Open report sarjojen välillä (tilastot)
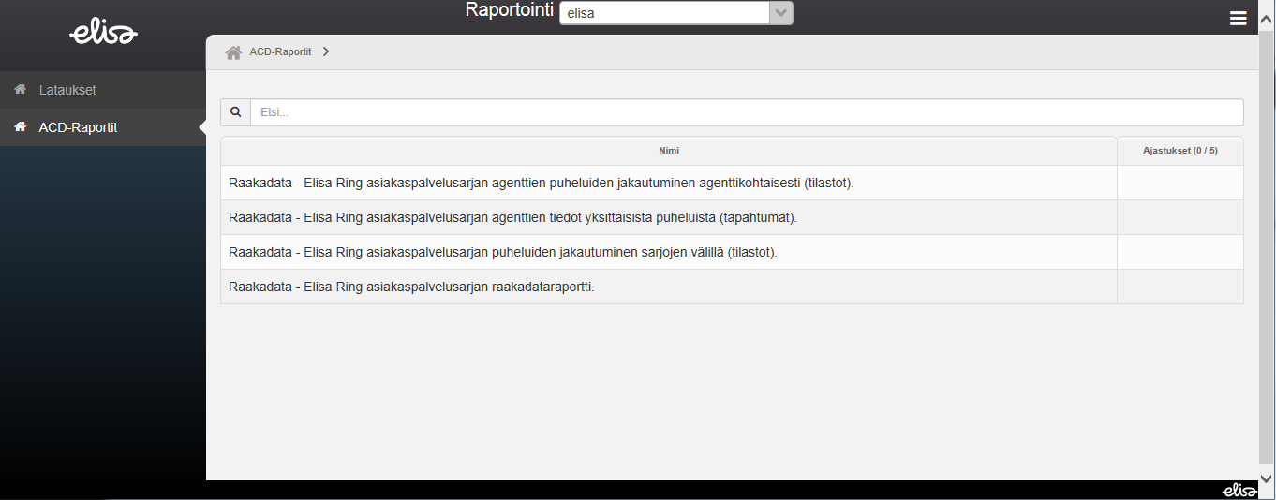The height and width of the screenshot is (500, 1276). (669, 252)
